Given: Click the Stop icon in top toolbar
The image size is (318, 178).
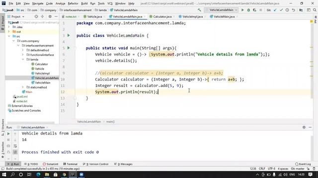Looking at the screenshot, I should [260, 10].
